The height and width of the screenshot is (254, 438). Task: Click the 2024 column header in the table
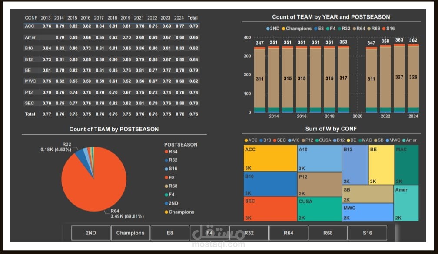(x=179, y=18)
